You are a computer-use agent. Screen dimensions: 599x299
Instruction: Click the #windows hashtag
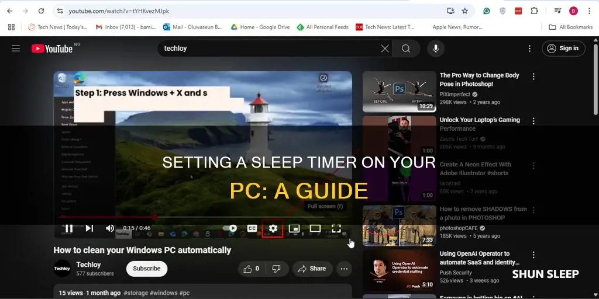[x=164, y=293]
